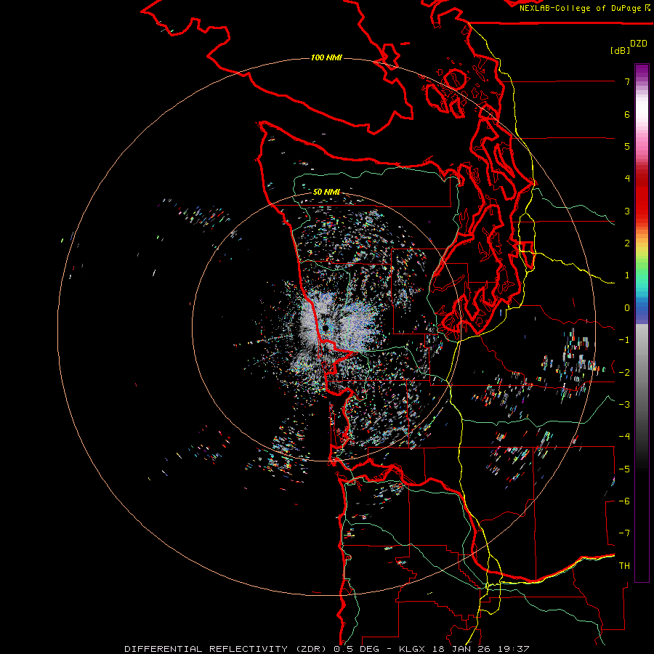The width and height of the screenshot is (654, 654).
Task: Click the -5 value on color scale
Action: (x=624, y=469)
